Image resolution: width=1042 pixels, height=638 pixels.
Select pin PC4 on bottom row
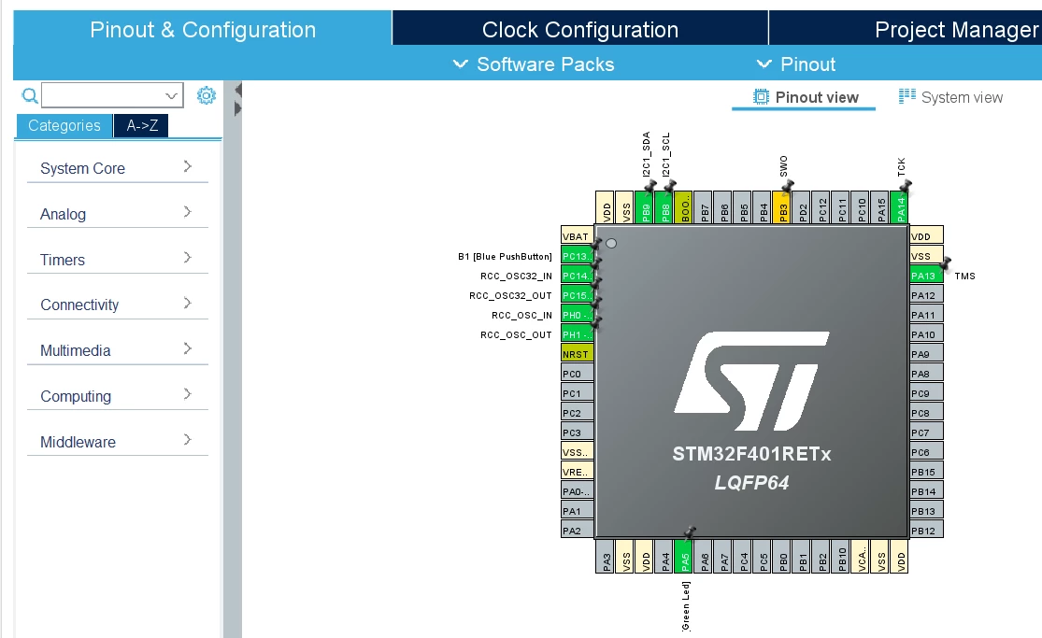coord(742,556)
